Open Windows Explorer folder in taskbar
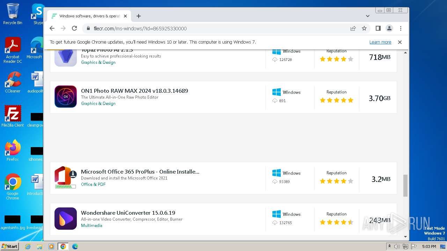Screen dimensions: 447x251 [x=39, y=246]
